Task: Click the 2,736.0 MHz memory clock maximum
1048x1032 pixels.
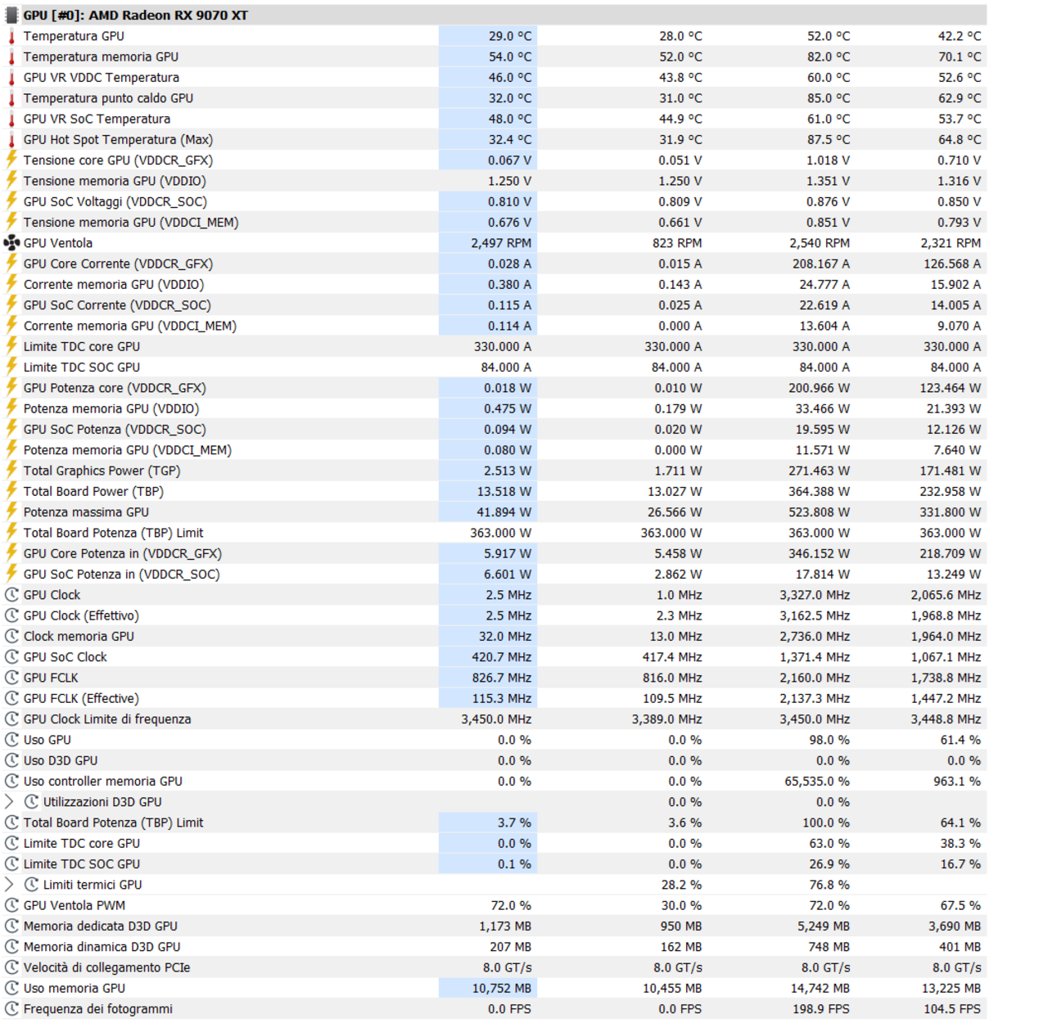Action: tap(815, 636)
